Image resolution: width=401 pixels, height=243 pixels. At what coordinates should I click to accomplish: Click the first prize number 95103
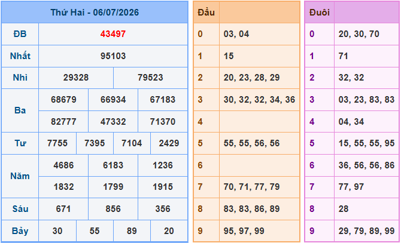(113, 56)
